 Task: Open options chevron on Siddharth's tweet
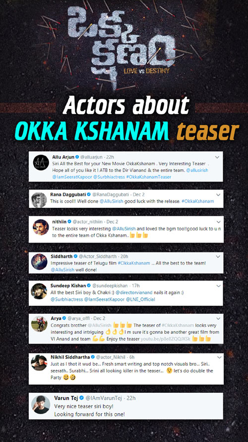pos(218,257)
